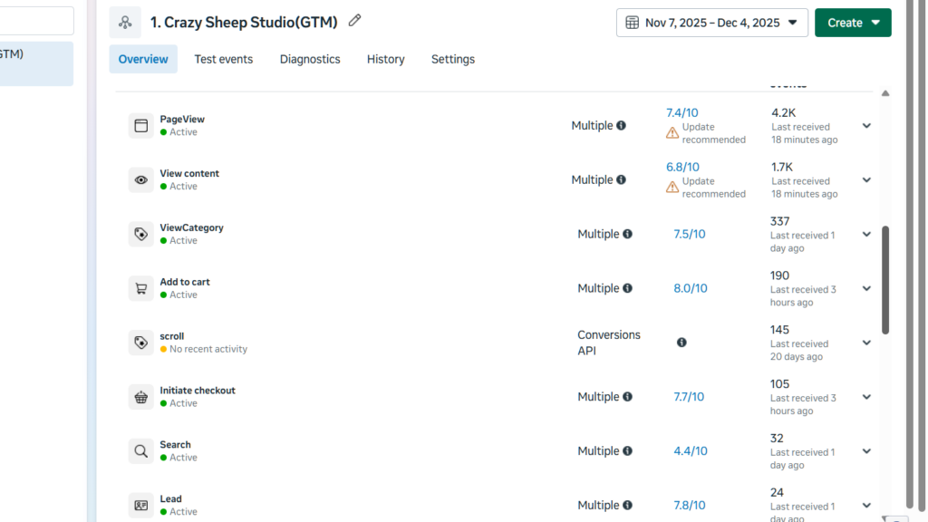Open the date range picker dropdown
The width and height of the screenshot is (928, 522).
pos(711,23)
